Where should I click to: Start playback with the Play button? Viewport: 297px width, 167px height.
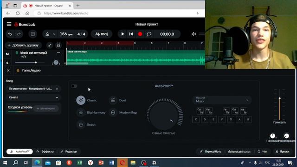tap(123, 34)
